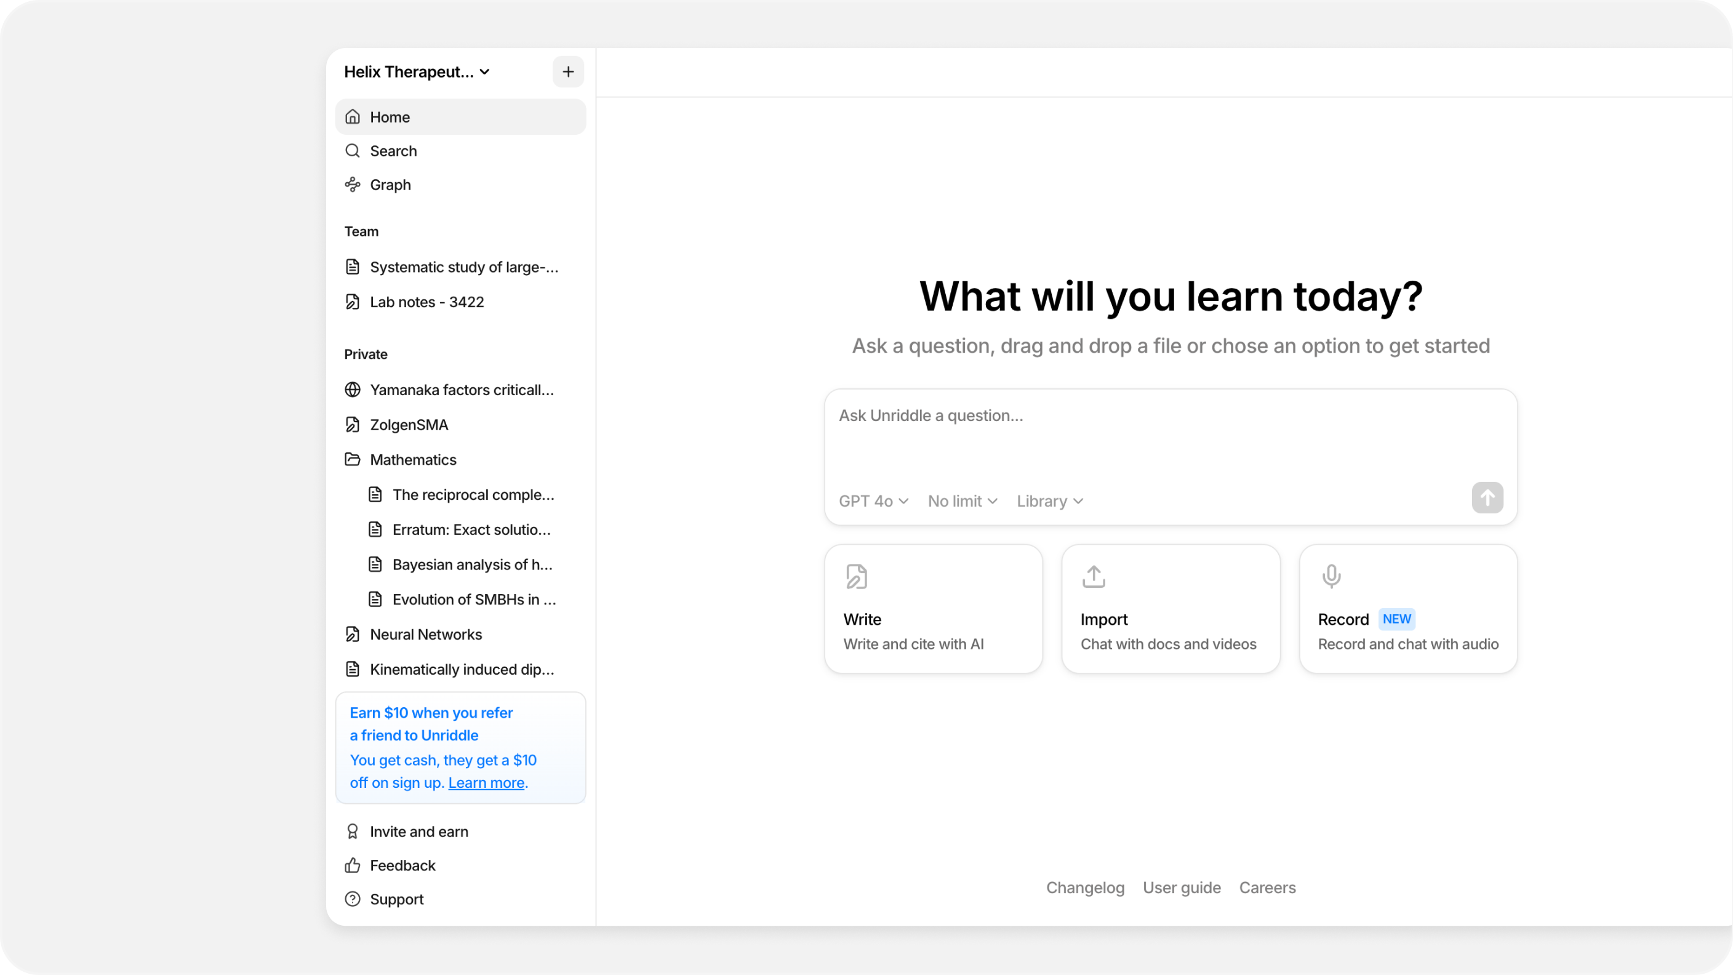The width and height of the screenshot is (1733, 975).
Task: Click the microphone icon on Record card
Action: (x=1331, y=576)
